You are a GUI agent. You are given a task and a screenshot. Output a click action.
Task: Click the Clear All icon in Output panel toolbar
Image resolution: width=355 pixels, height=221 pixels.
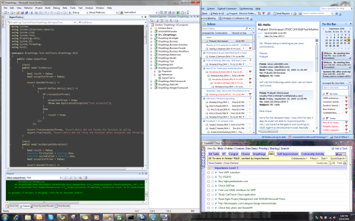(x=80, y=178)
